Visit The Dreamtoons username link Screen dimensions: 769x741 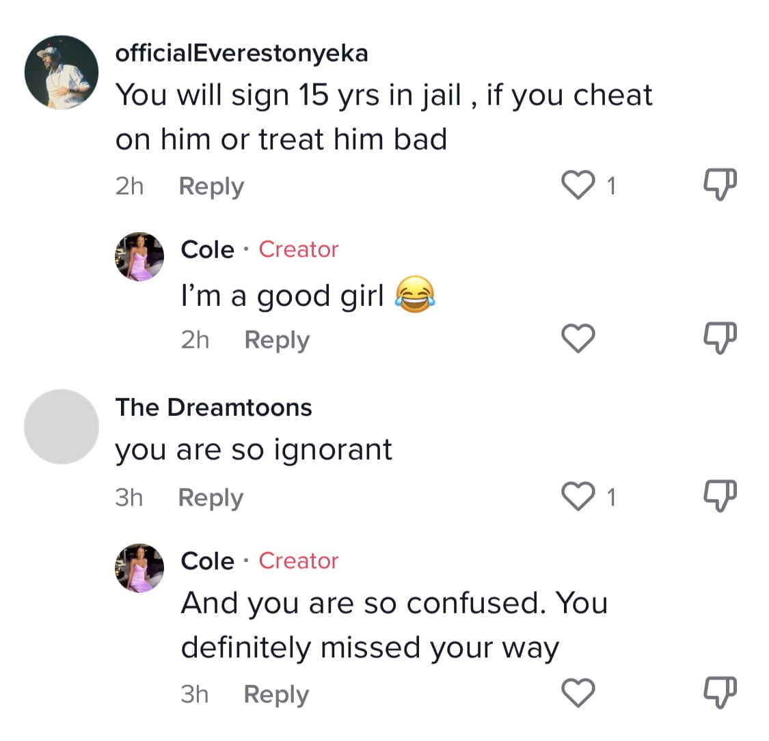[214, 407]
